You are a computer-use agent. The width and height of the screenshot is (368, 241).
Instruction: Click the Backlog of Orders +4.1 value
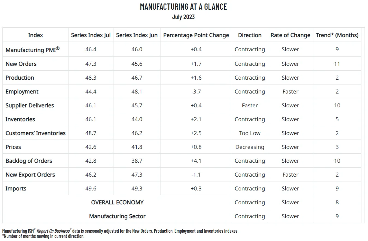click(196, 161)
